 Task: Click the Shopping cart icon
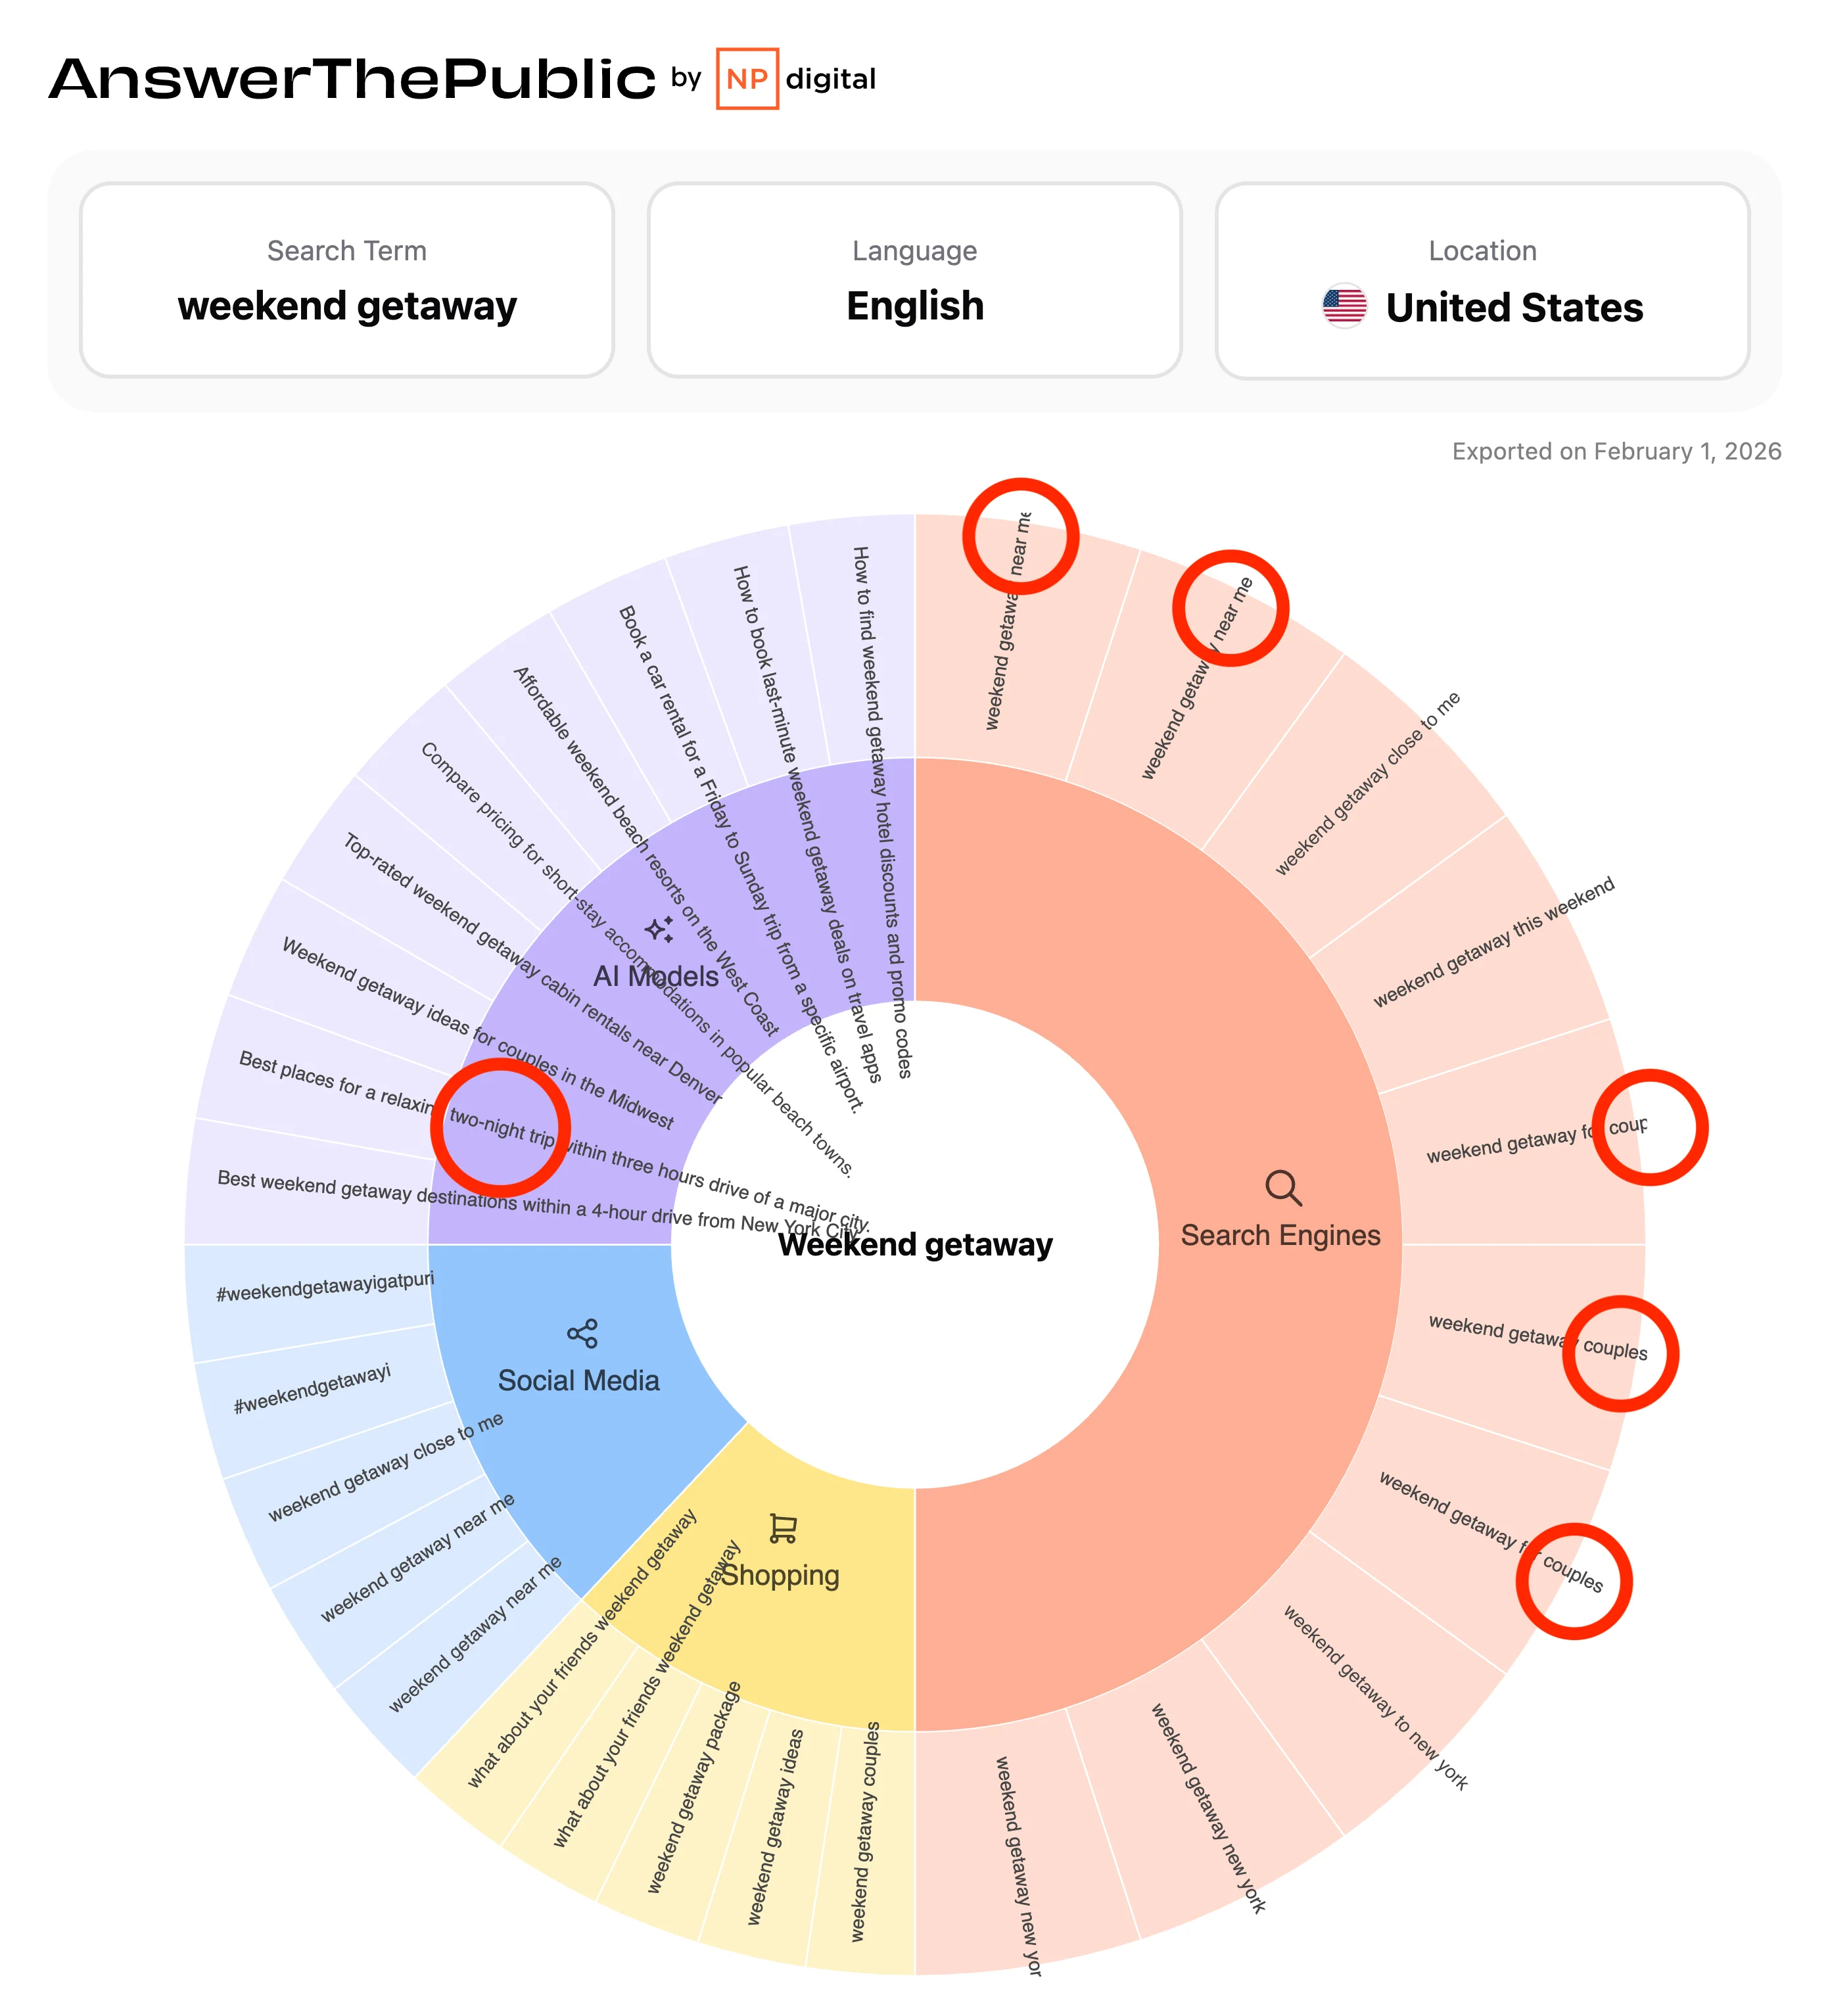[x=783, y=1528]
